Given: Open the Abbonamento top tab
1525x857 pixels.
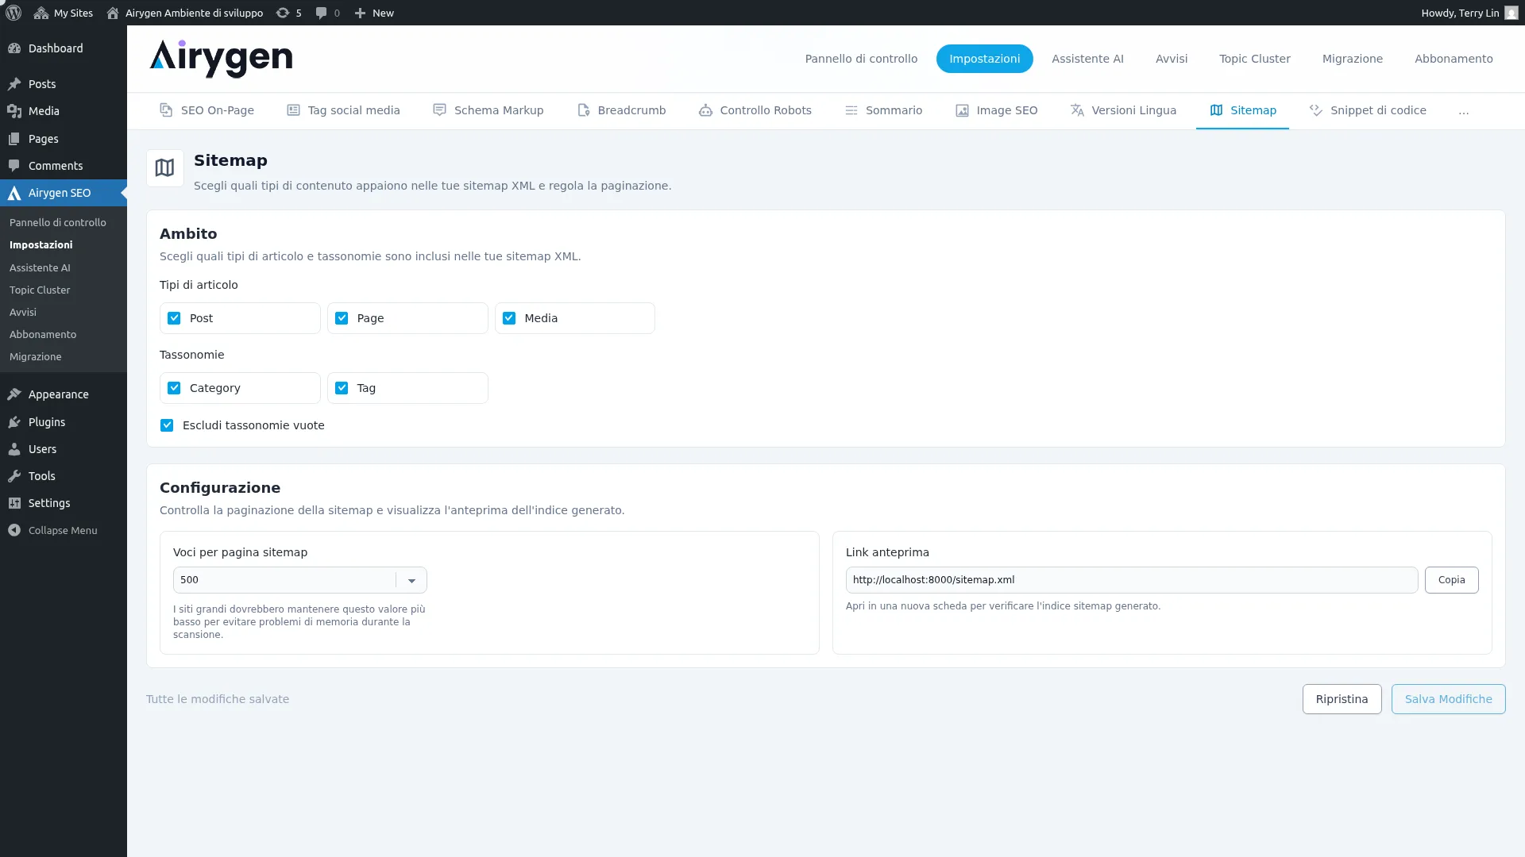Looking at the screenshot, I should 1454,59.
